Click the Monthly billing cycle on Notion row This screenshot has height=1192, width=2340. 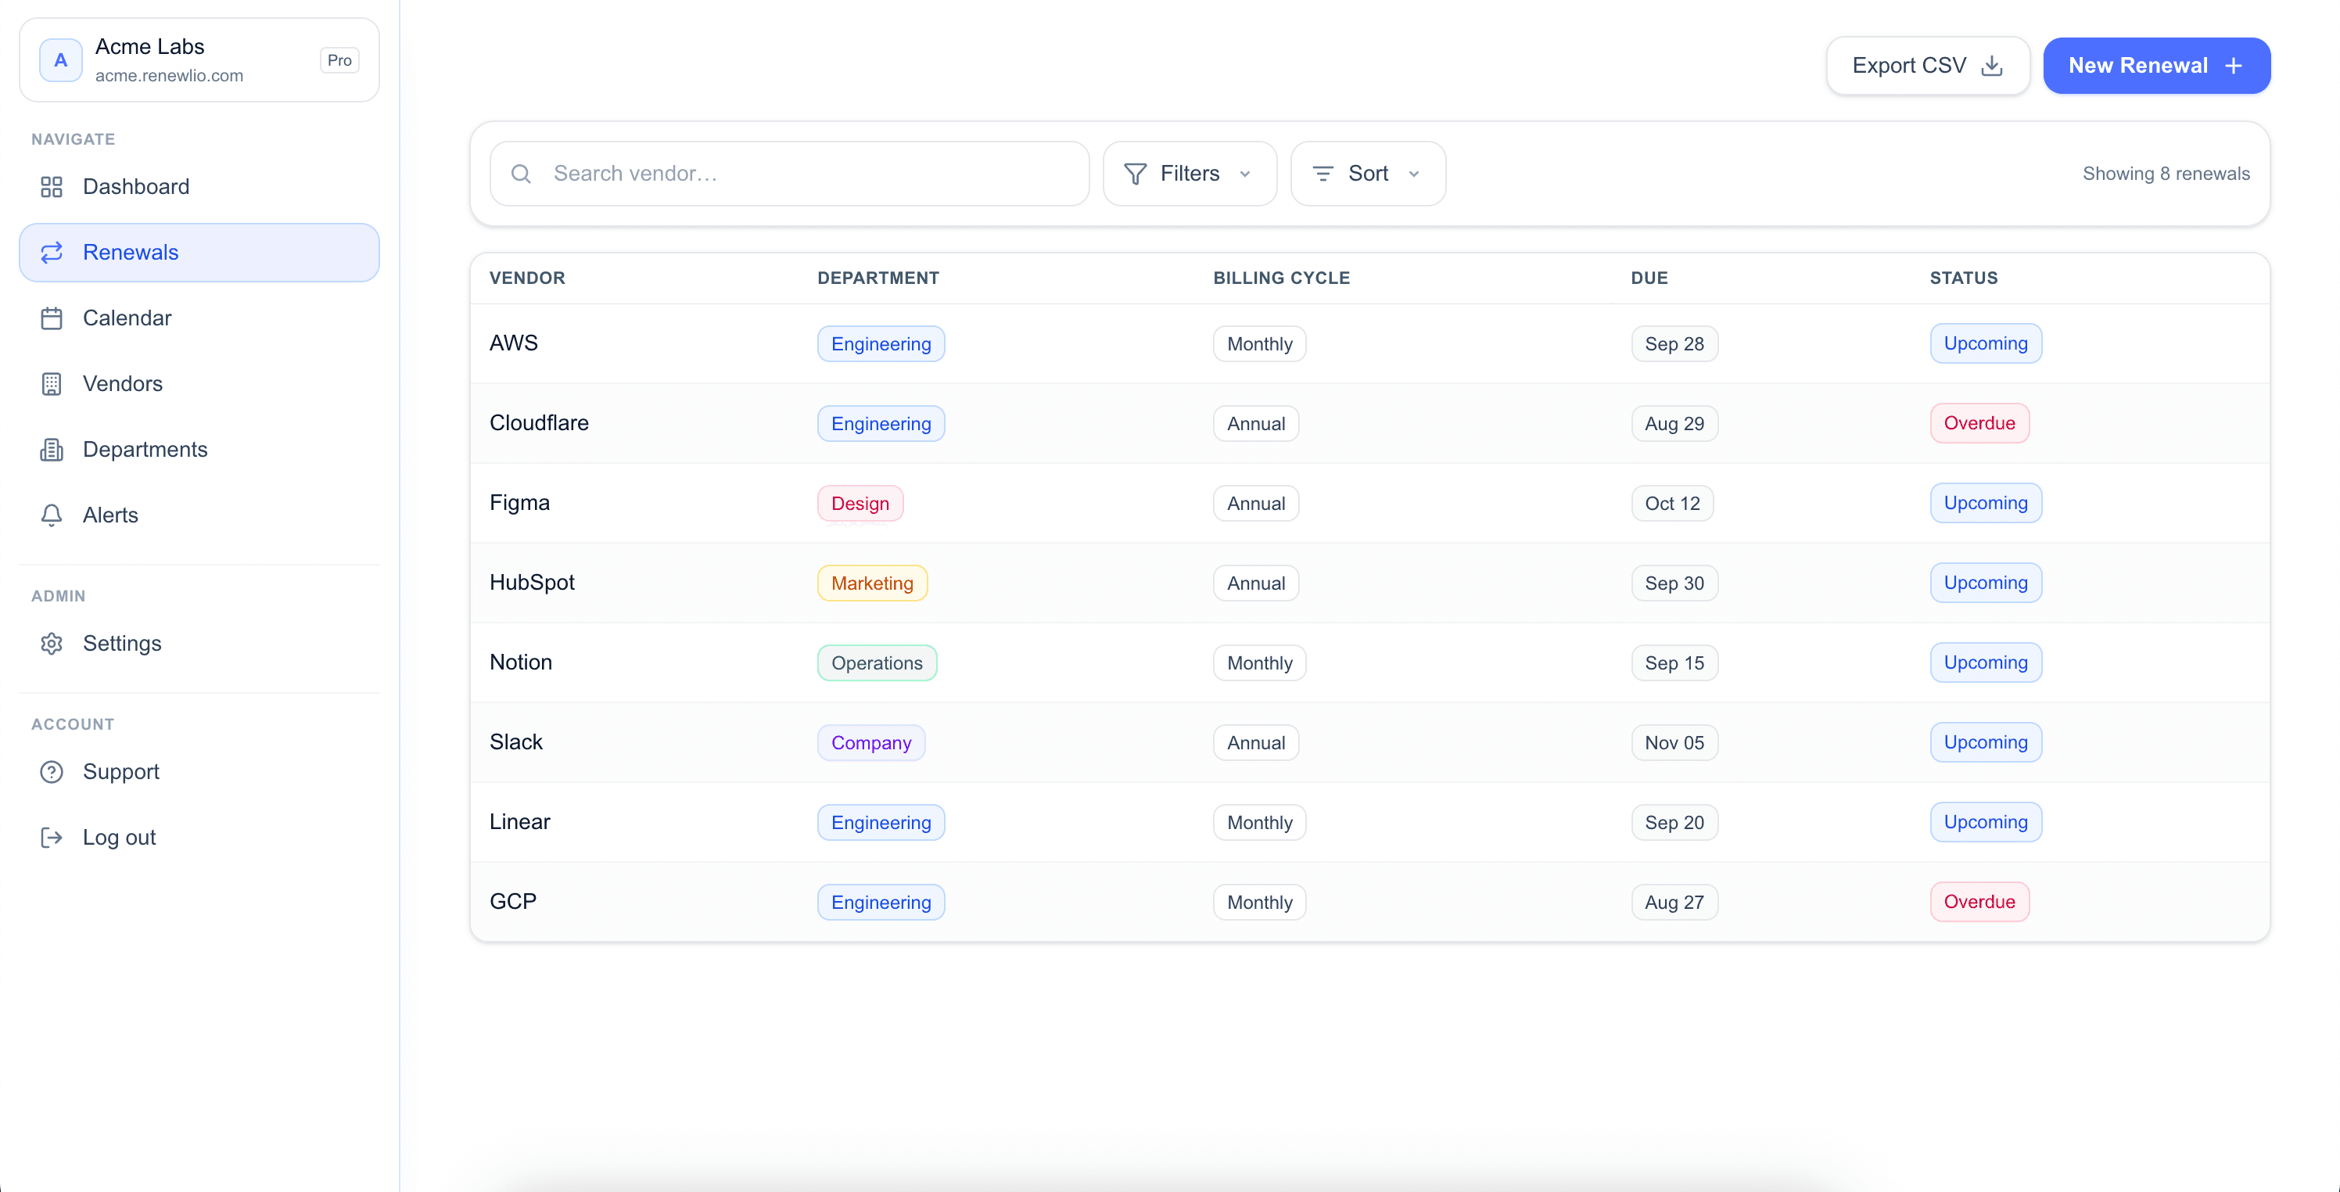[1260, 663]
